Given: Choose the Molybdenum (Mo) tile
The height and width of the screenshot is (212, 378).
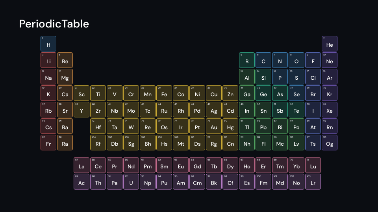Looking at the screenshot, I should tap(131, 110).
